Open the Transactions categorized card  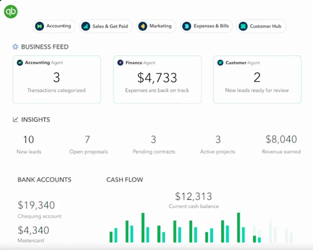click(57, 79)
